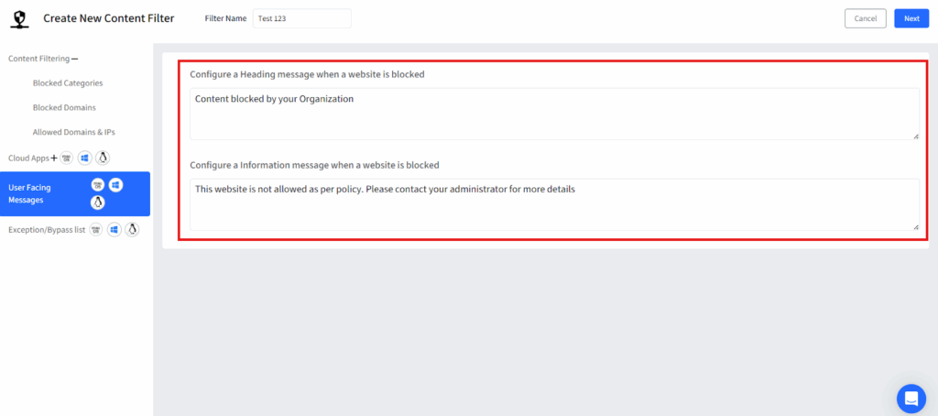Image resolution: width=938 pixels, height=416 pixels.
Task: Click the Heading message text area
Action: [554, 114]
